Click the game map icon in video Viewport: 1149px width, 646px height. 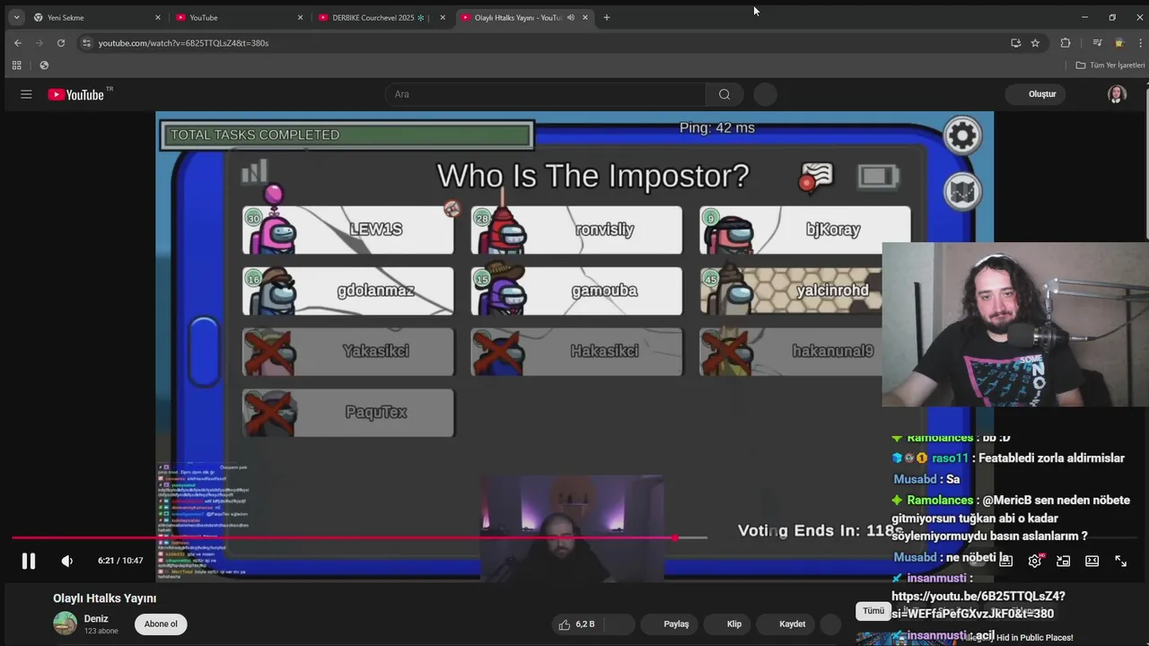(962, 192)
